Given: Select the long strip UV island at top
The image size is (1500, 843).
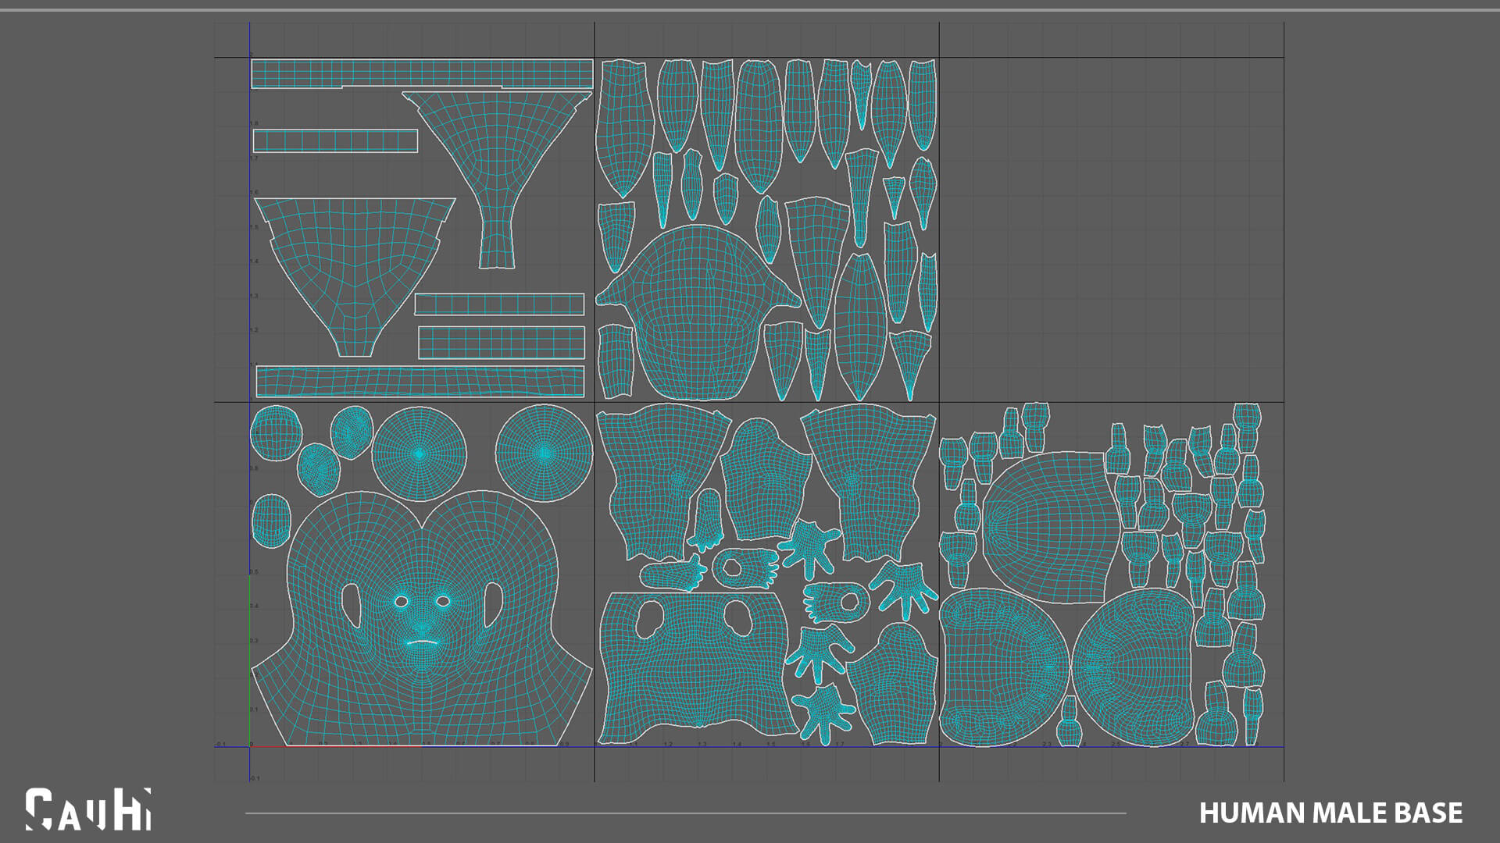Looking at the screenshot, I should (422, 74).
